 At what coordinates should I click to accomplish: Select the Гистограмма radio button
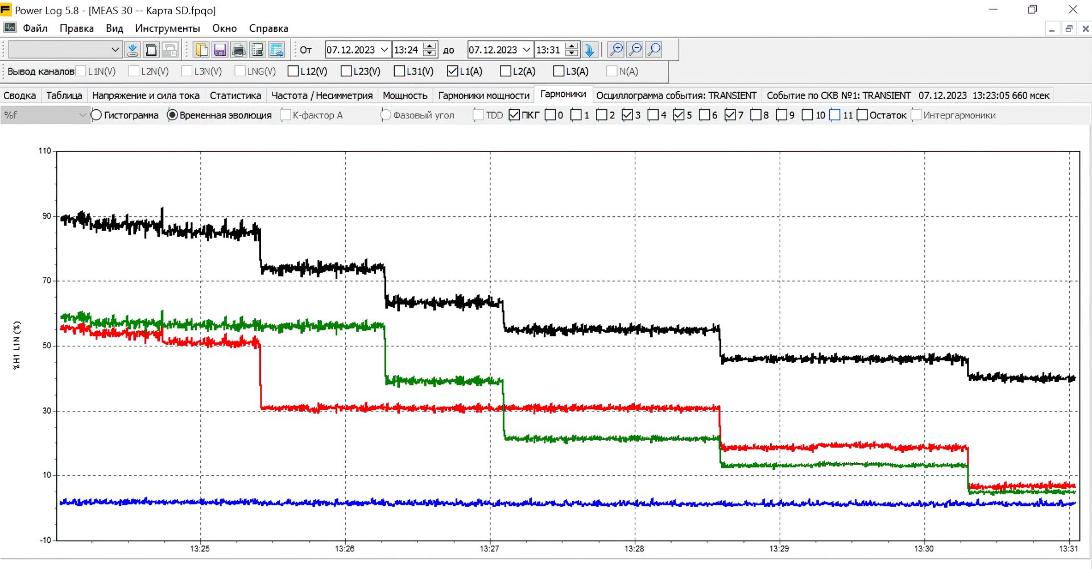[x=96, y=115]
